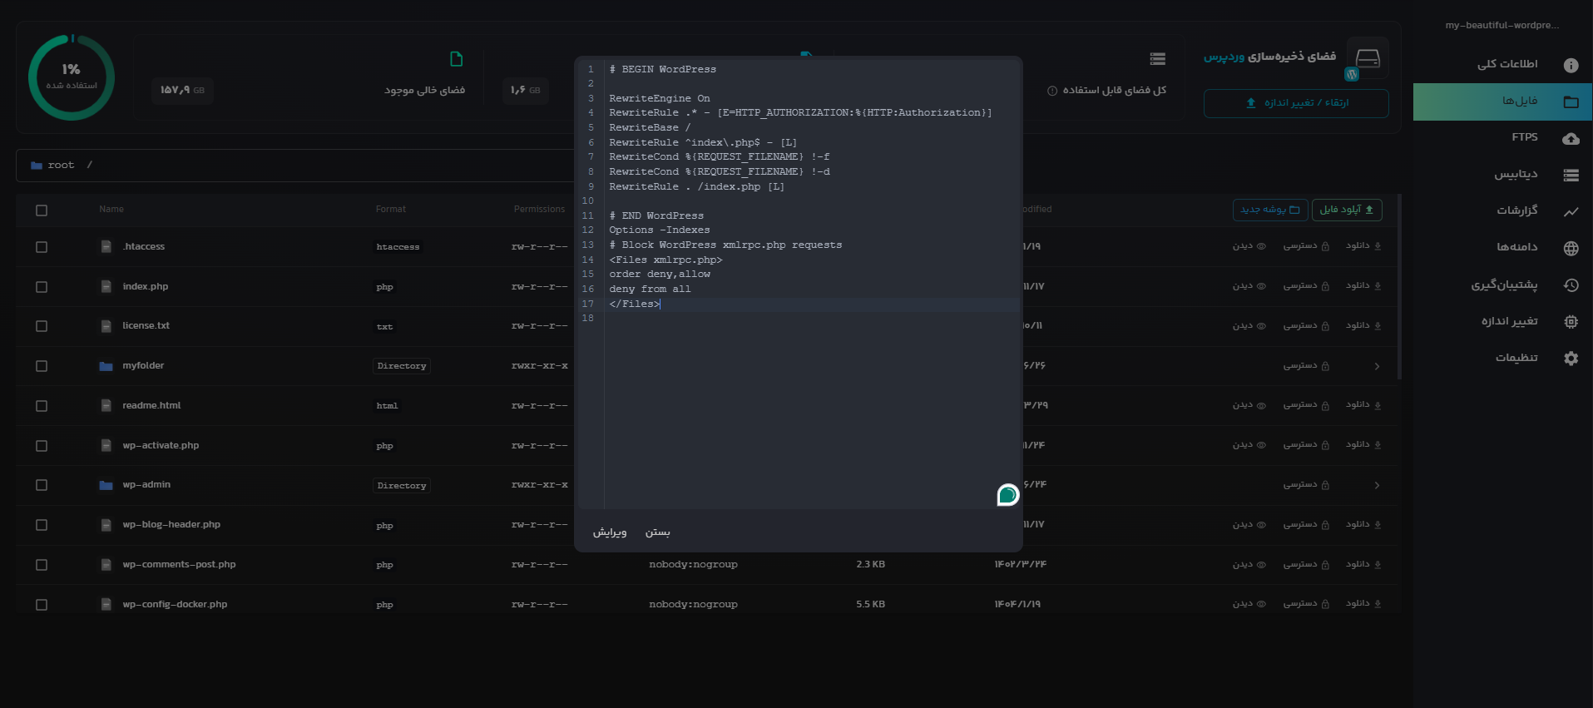Click the root folder breadcrumb
The image size is (1593, 708).
53,166
